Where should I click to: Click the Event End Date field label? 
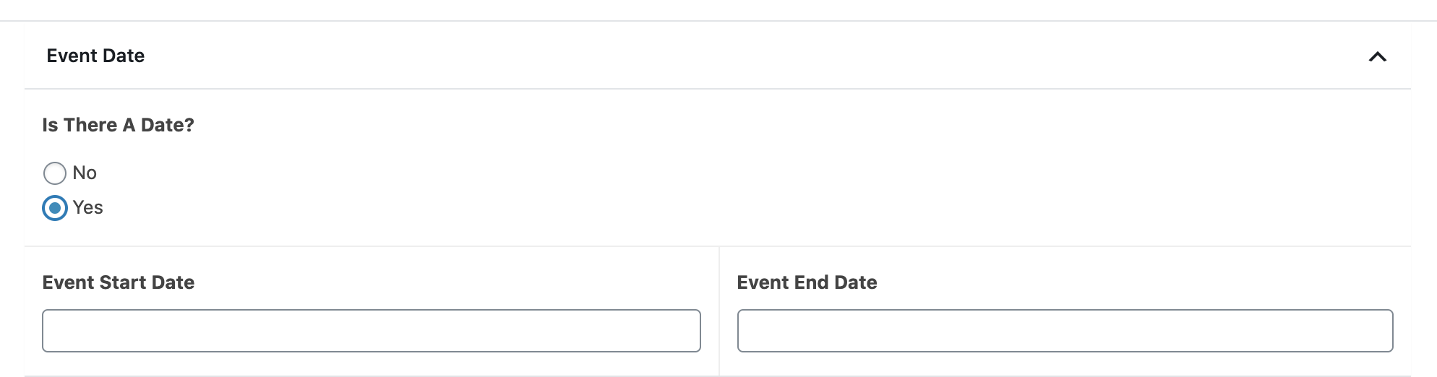pos(807,282)
